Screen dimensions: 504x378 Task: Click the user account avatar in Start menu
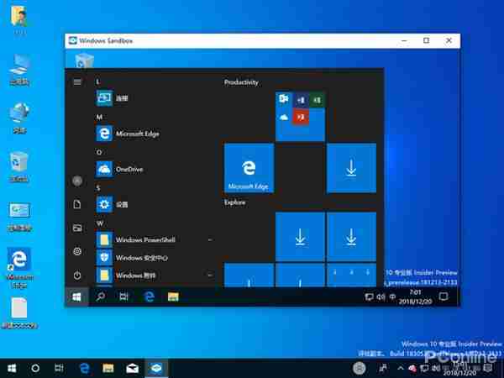tap(77, 181)
